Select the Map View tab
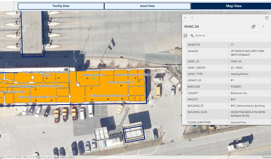 coord(234,6)
